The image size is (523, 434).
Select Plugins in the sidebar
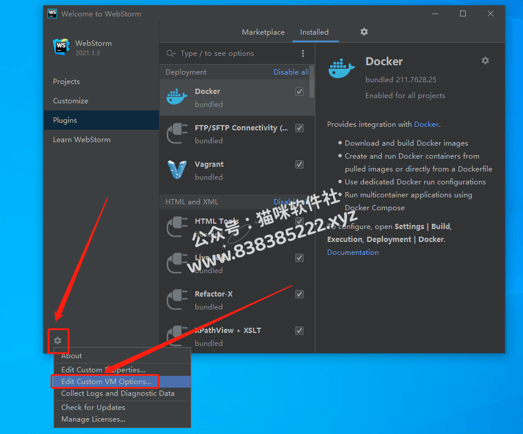pyautogui.click(x=101, y=120)
